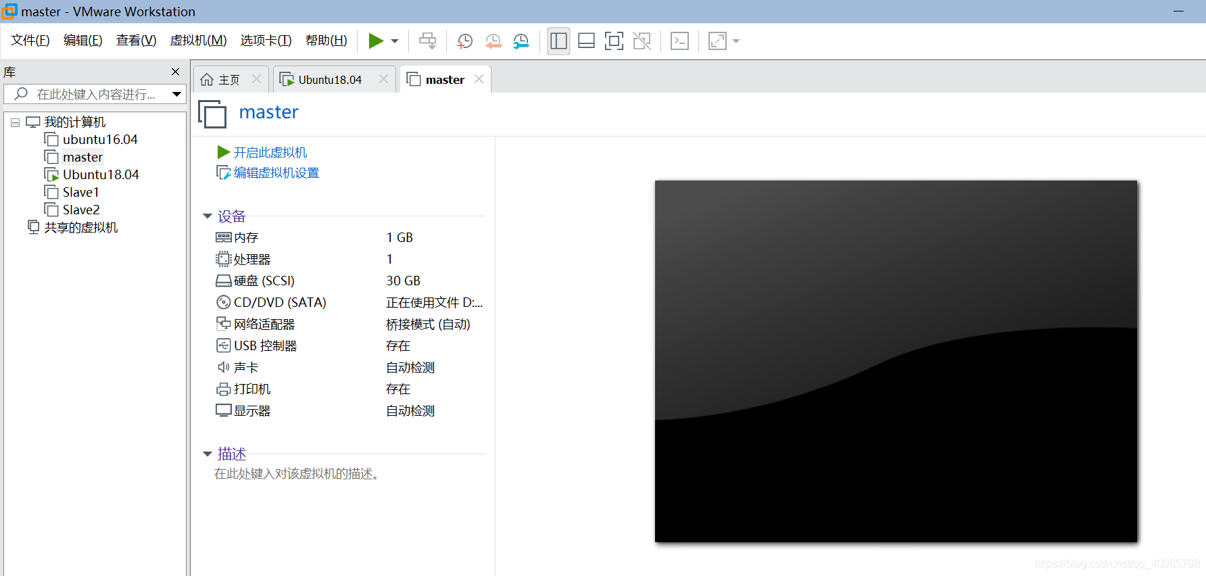The image size is (1206, 576).
Task: Open the 选项卡(T) menu
Action: 266,41
